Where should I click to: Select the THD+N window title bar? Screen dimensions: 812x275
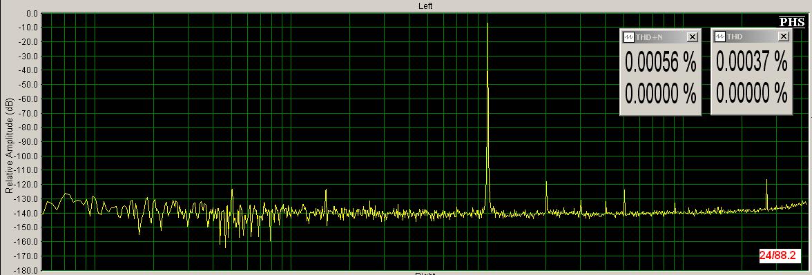point(660,37)
